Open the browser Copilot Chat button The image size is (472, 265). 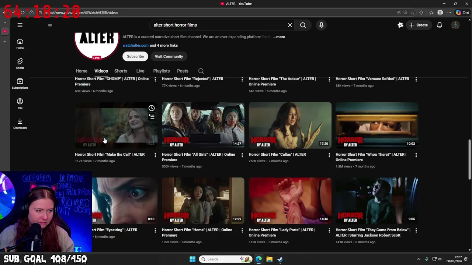[462, 13]
